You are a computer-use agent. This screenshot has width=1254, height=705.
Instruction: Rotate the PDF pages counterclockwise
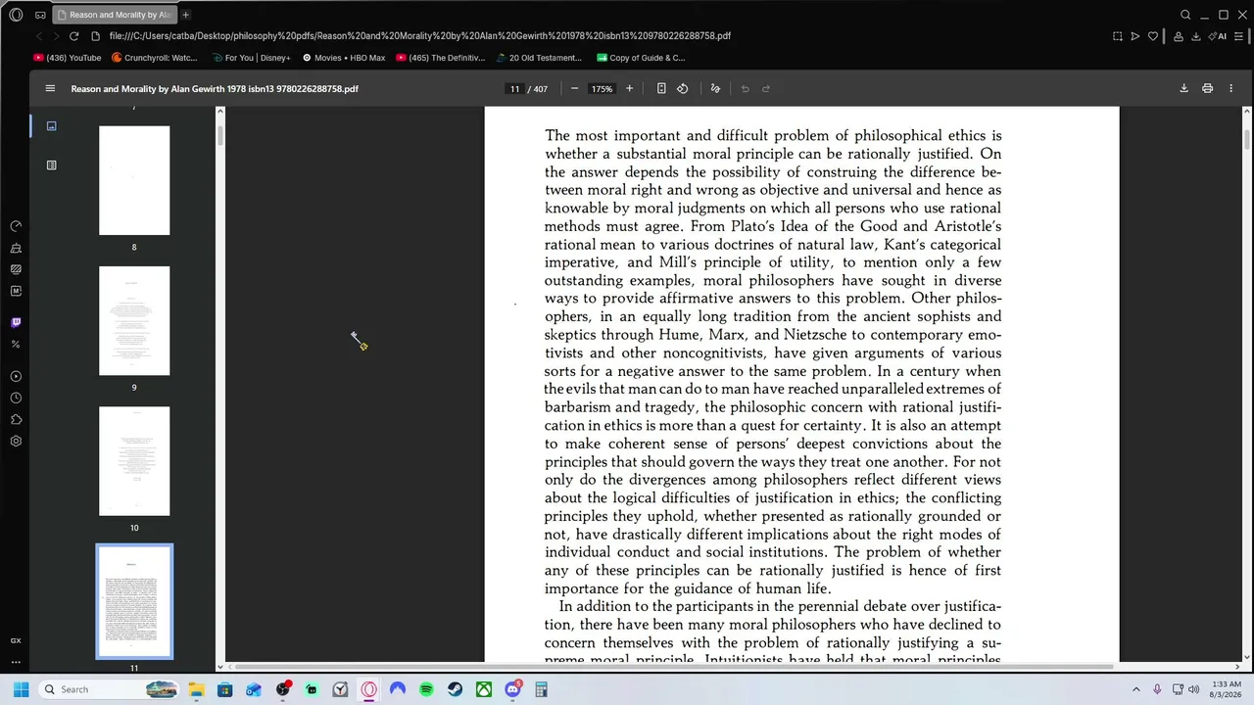683,88
